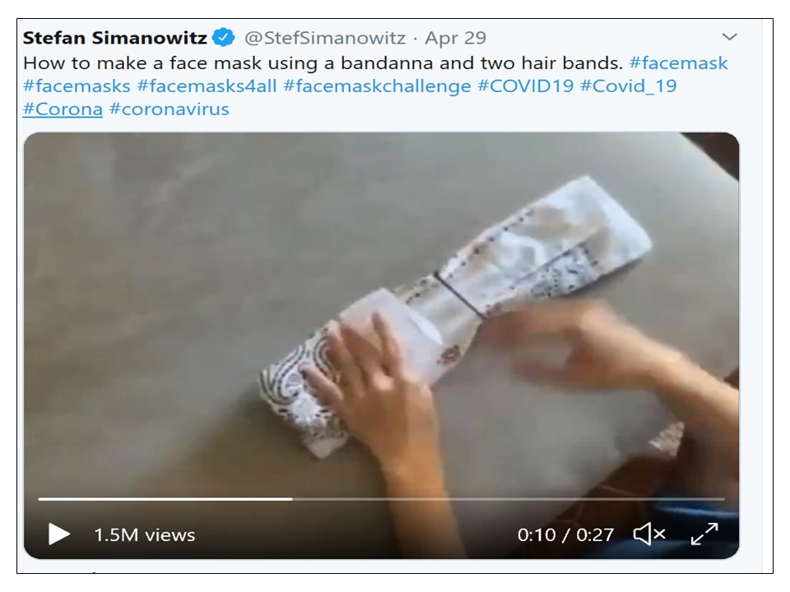This screenshot has height=592, width=790.
Task: Open the underlined #Corona hashtag
Action: [x=63, y=109]
